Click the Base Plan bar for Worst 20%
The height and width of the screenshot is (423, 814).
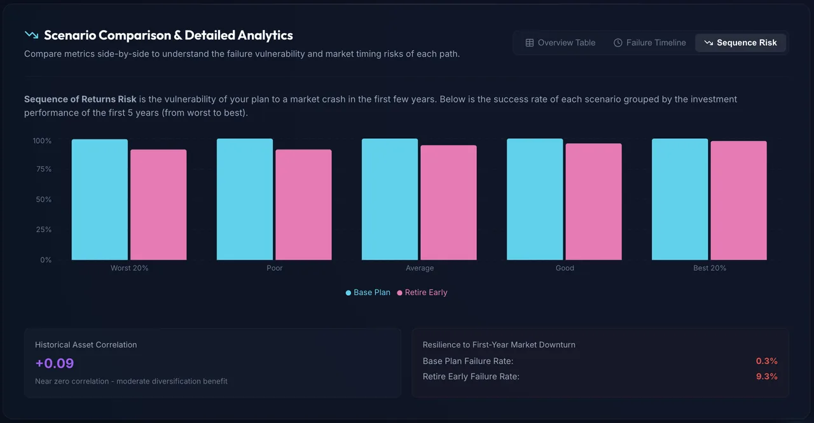pos(100,200)
